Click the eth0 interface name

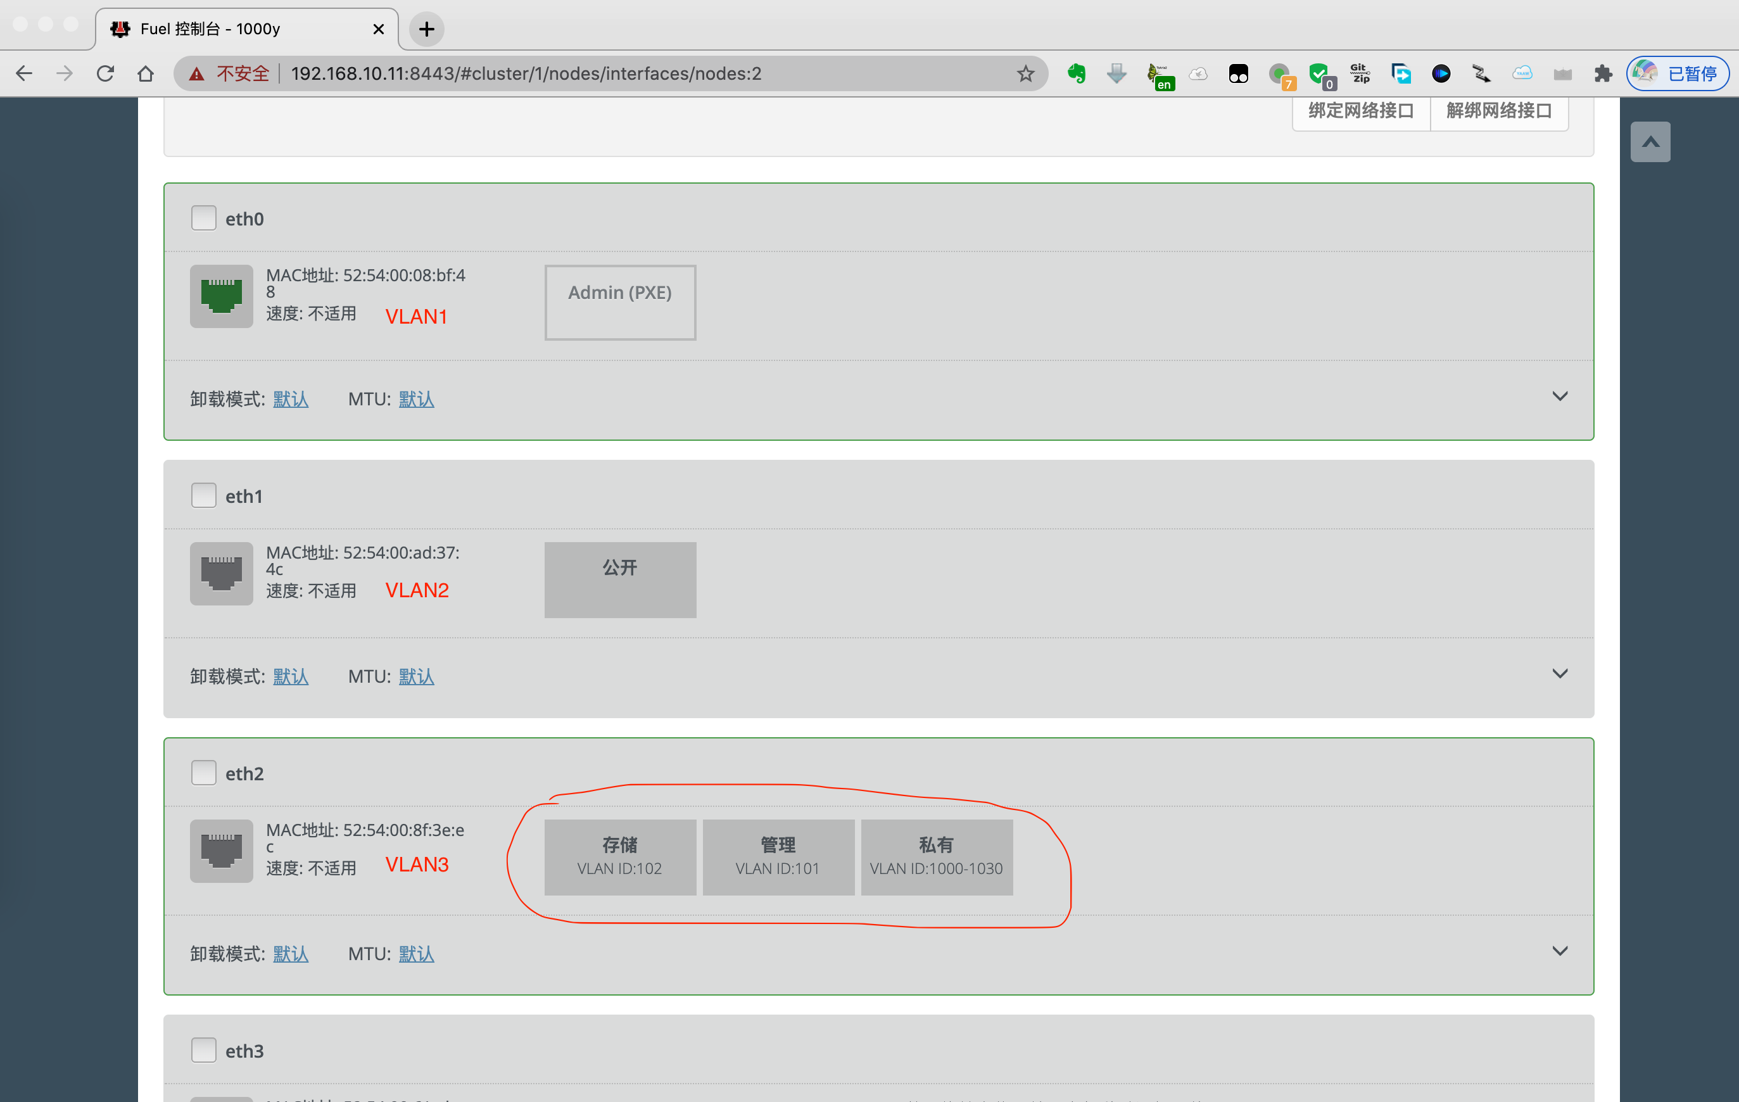pyautogui.click(x=244, y=218)
